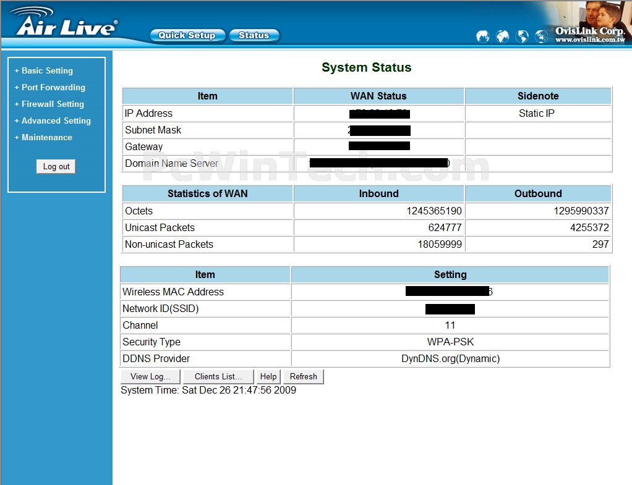Click the View Log... button

tap(150, 377)
